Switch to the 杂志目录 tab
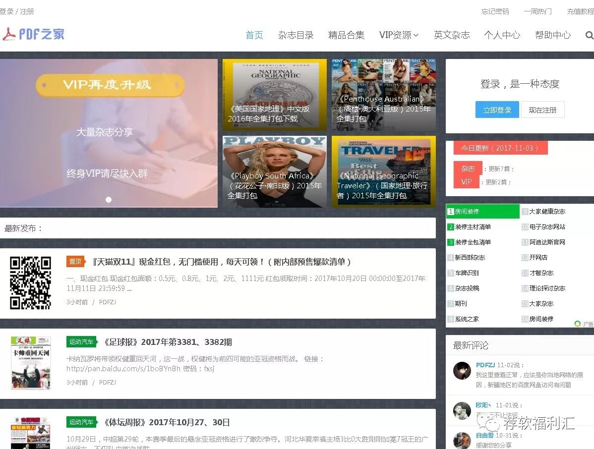This screenshot has width=594, height=449. tap(296, 35)
